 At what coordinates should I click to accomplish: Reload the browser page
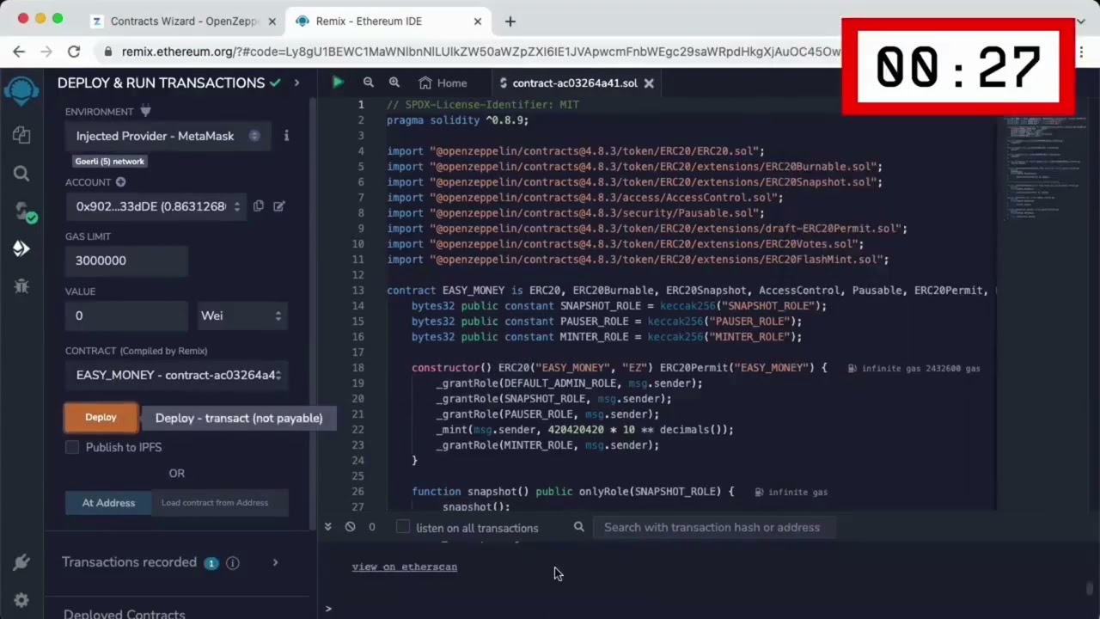click(x=74, y=52)
